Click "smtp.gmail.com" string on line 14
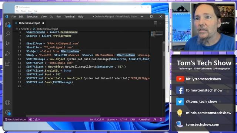This screenshot has width=237, height=133. 60,63
